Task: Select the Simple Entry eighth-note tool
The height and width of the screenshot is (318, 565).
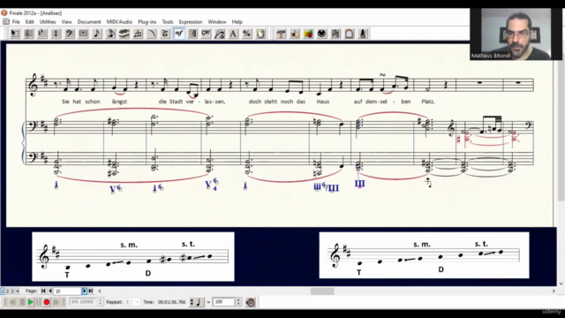Action: tap(97, 34)
